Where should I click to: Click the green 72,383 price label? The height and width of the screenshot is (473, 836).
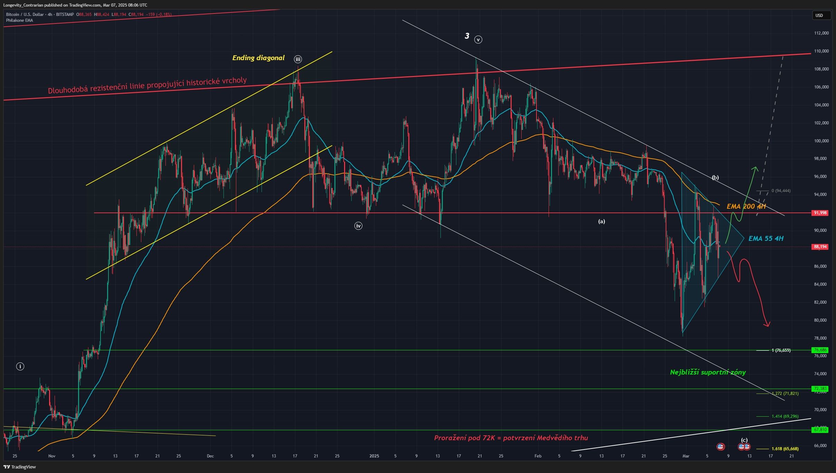820,389
